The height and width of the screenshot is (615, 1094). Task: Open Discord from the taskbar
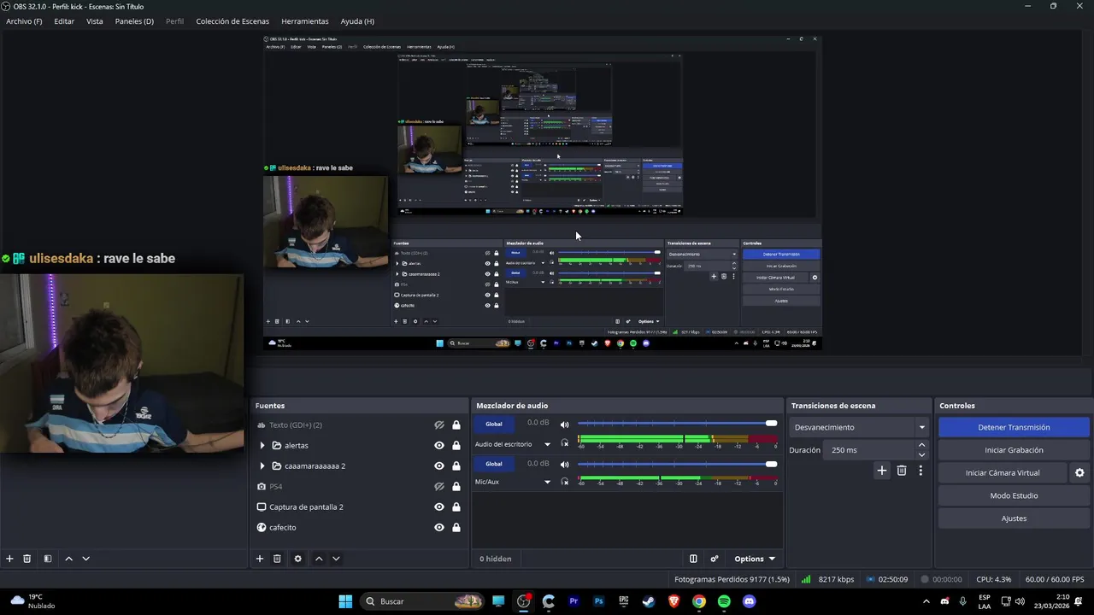(750, 601)
